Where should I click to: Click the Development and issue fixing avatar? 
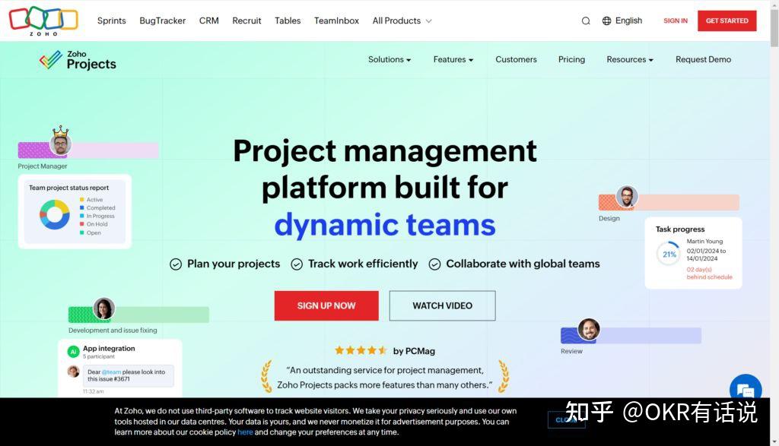[x=103, y=308]
